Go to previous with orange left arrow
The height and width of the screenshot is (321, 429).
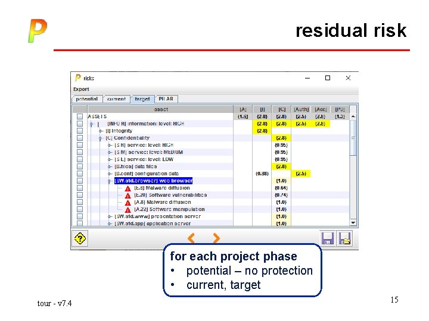(x=191, y=238)
